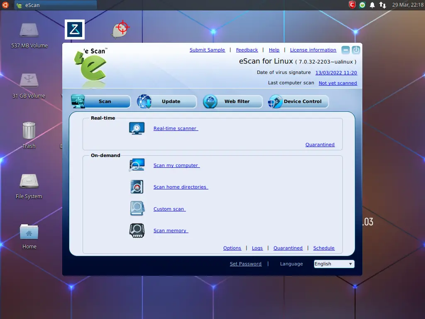Click the Scan memory chip icon
This screenshot has width=425, height=319.
[137, 230]
